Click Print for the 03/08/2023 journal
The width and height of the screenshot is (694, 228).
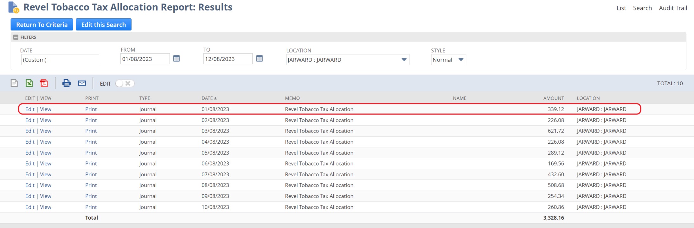[91, 131]
